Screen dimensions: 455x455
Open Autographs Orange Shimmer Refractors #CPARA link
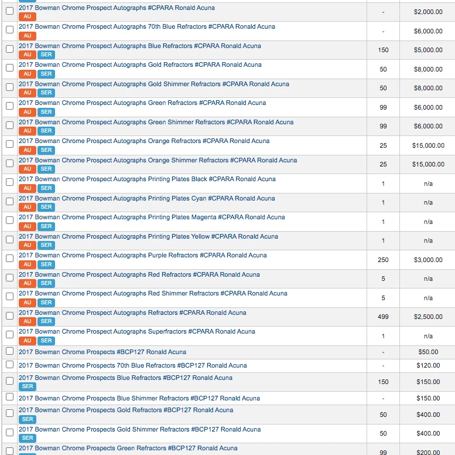pos(158,160)
